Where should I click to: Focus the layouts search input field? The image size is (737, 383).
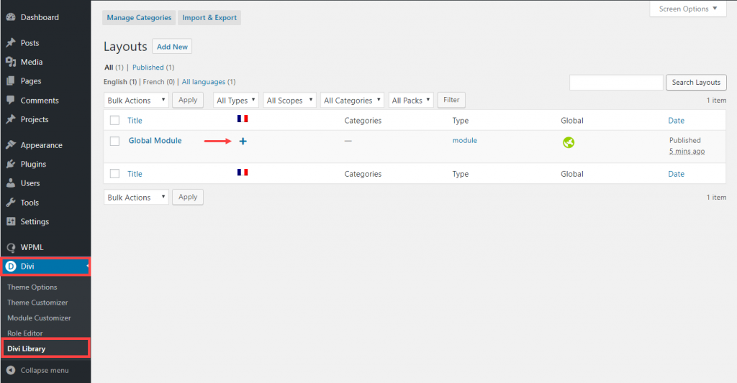pos(616,82)
